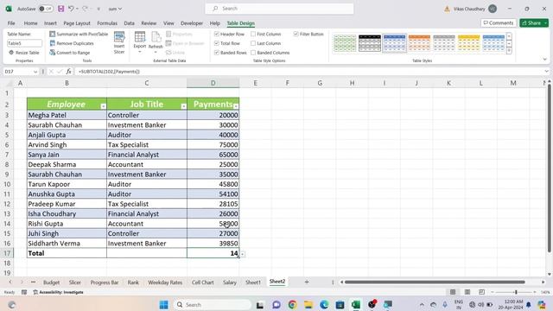Select cell containing Megha Patel
Viewport: 553px width, 311px height.
[67, 115]
